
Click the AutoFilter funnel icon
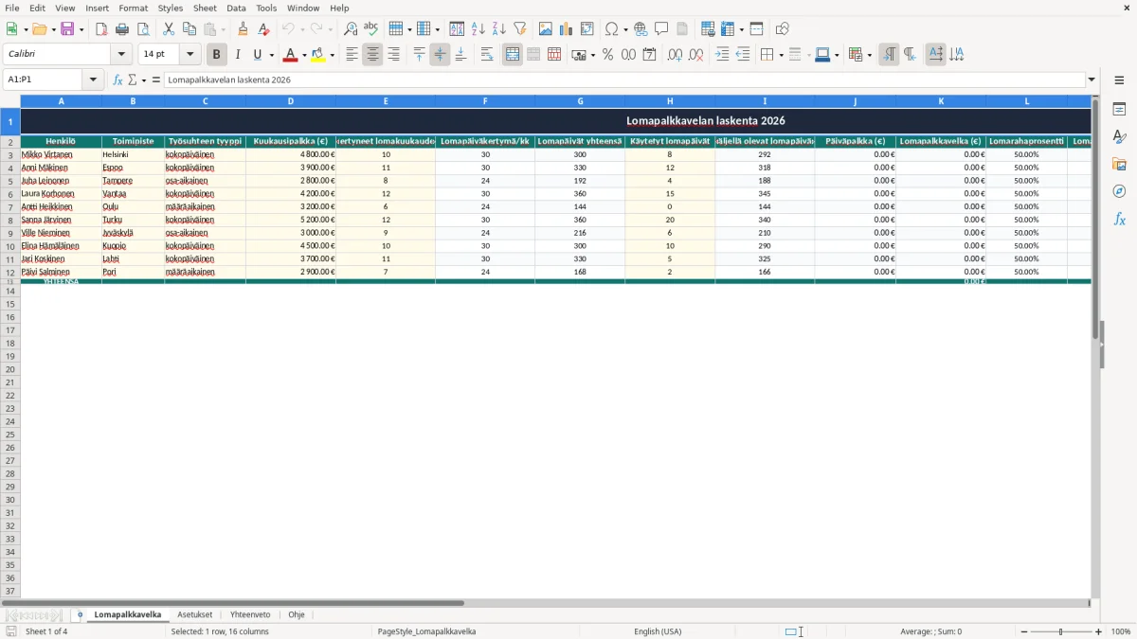point(520,29)
